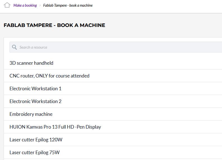Select the Fablab Tampere breadcrumb item
The height and width of the screenshot is (160, 222).
[x=68, y=5]
